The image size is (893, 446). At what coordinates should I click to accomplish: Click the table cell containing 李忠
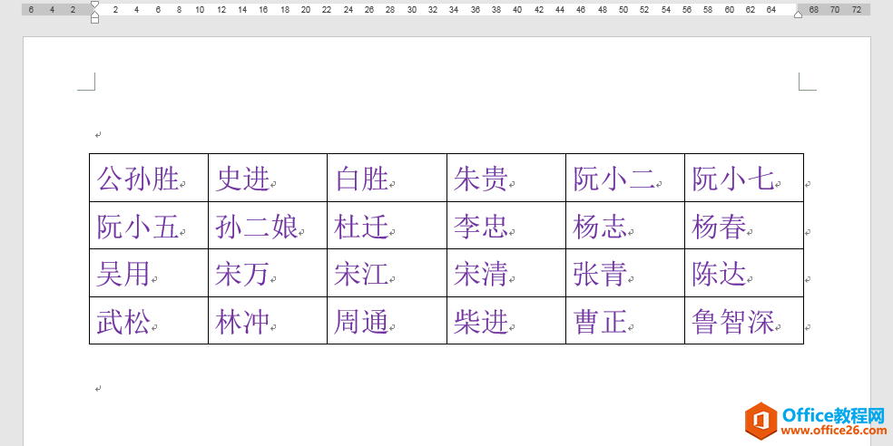tap(506, 226)
